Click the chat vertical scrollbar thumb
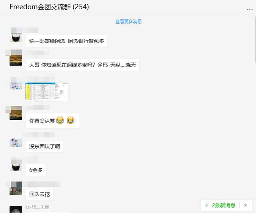The width and height of the screenshot is (256, 216). (x=255, y=39)
